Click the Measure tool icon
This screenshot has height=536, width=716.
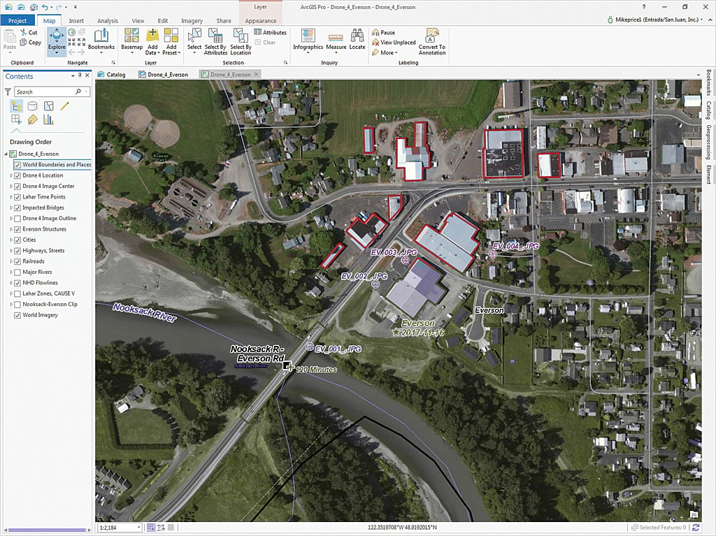tap(336, 38)
